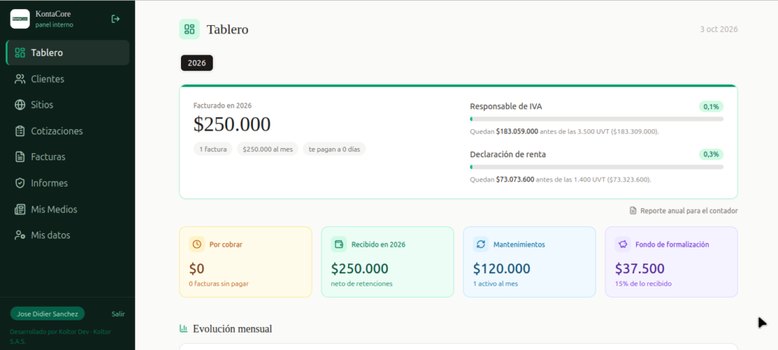Image resolution: width=778 pixels, height=350 pixels.
Task: Click the dashboard icon next to Tablero heading
Action: click(x=189, y=30)
